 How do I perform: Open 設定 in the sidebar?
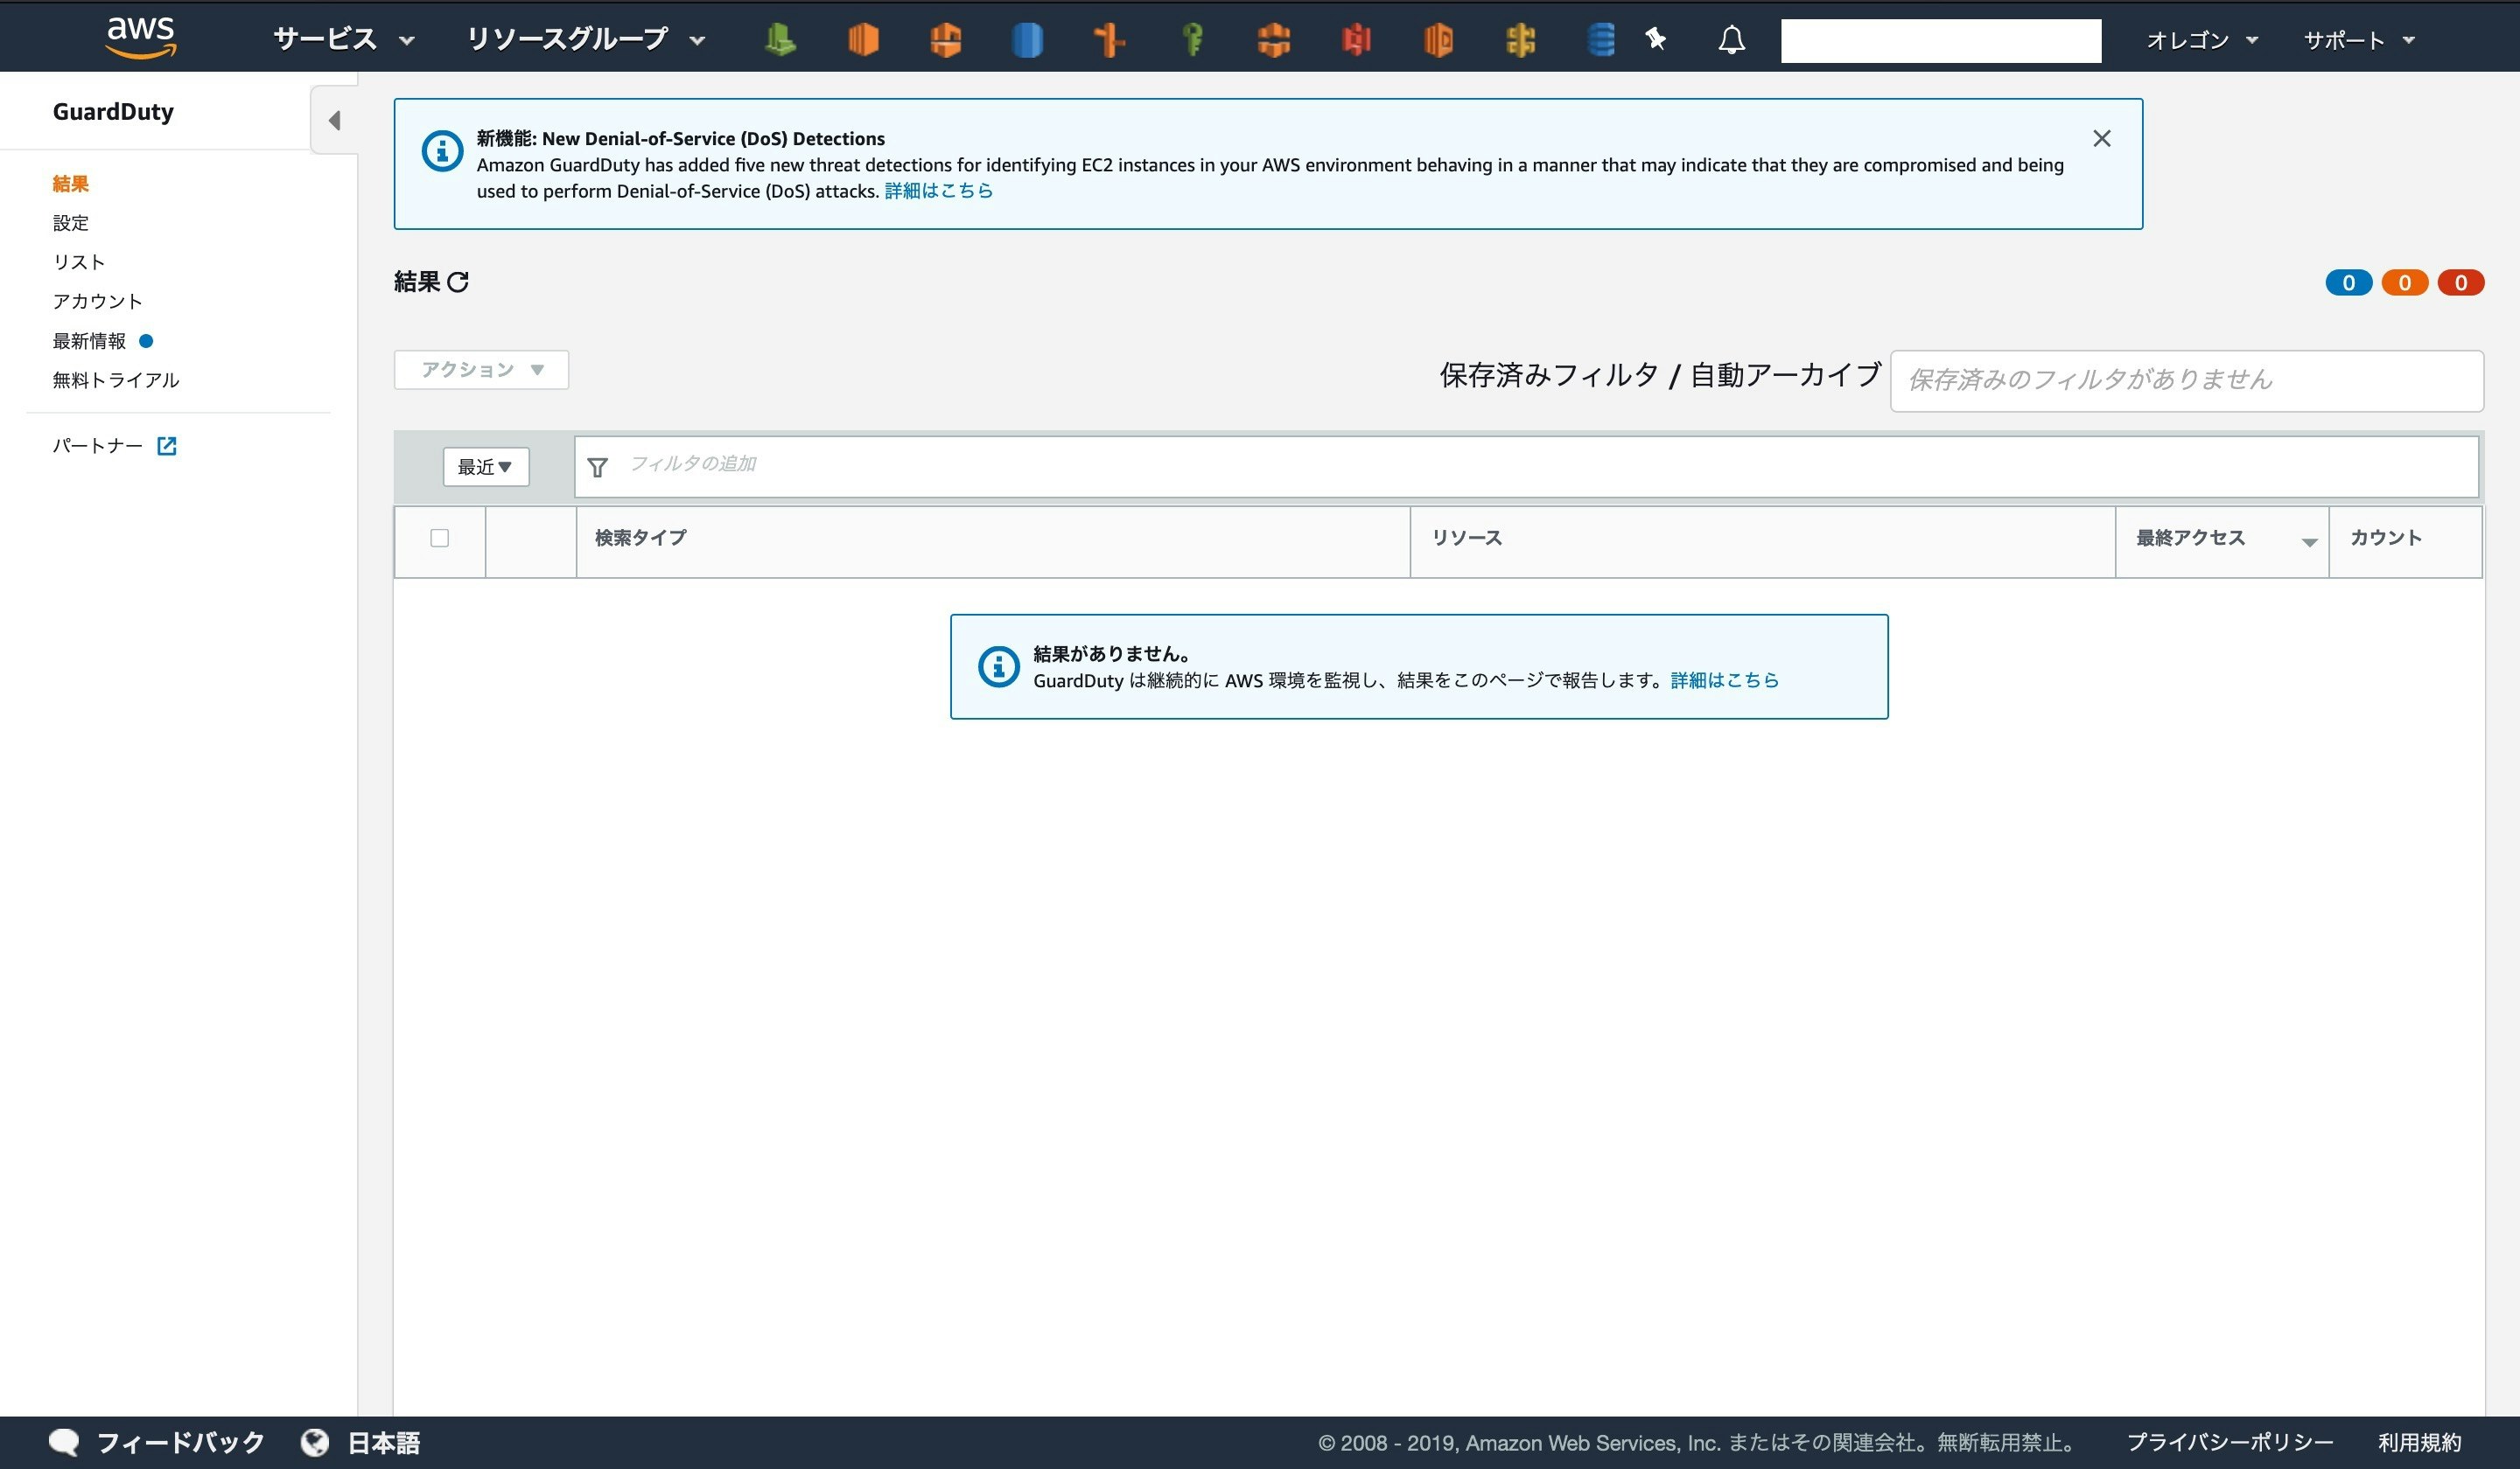71,223
